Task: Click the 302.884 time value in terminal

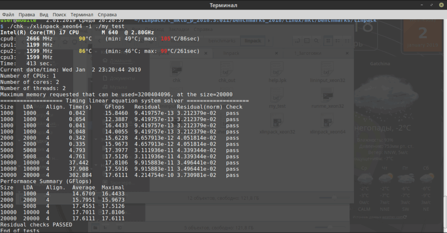Action: coord(80,175)
